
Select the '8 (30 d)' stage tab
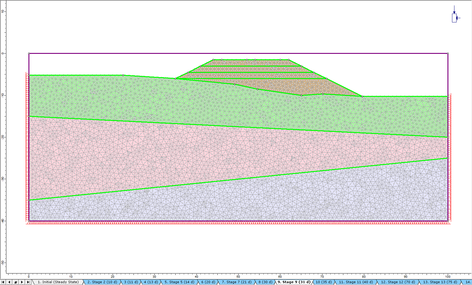265,282
